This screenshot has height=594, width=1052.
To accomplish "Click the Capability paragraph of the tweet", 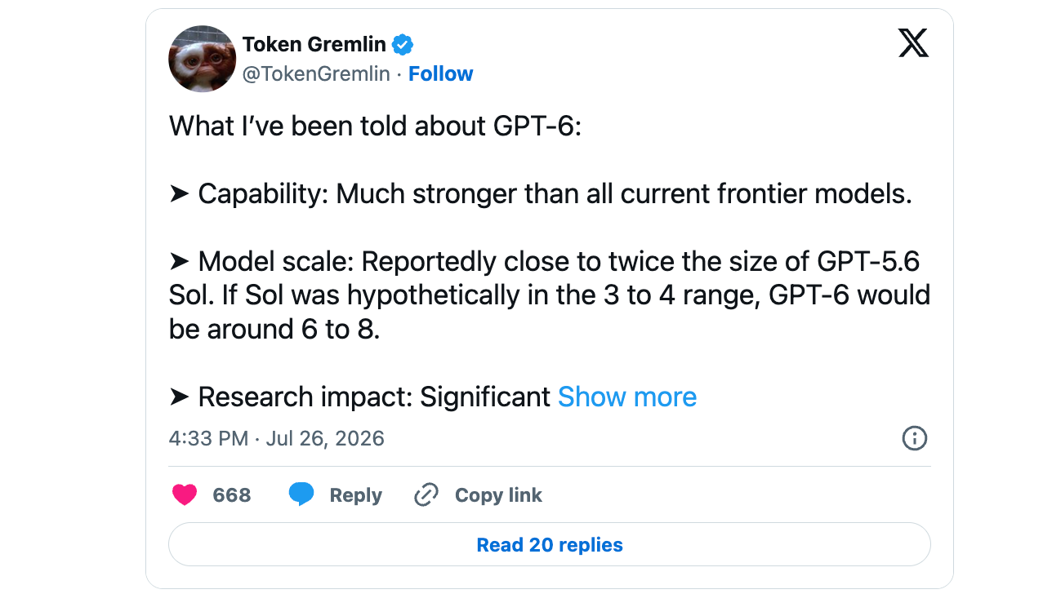I will (541, 194).
